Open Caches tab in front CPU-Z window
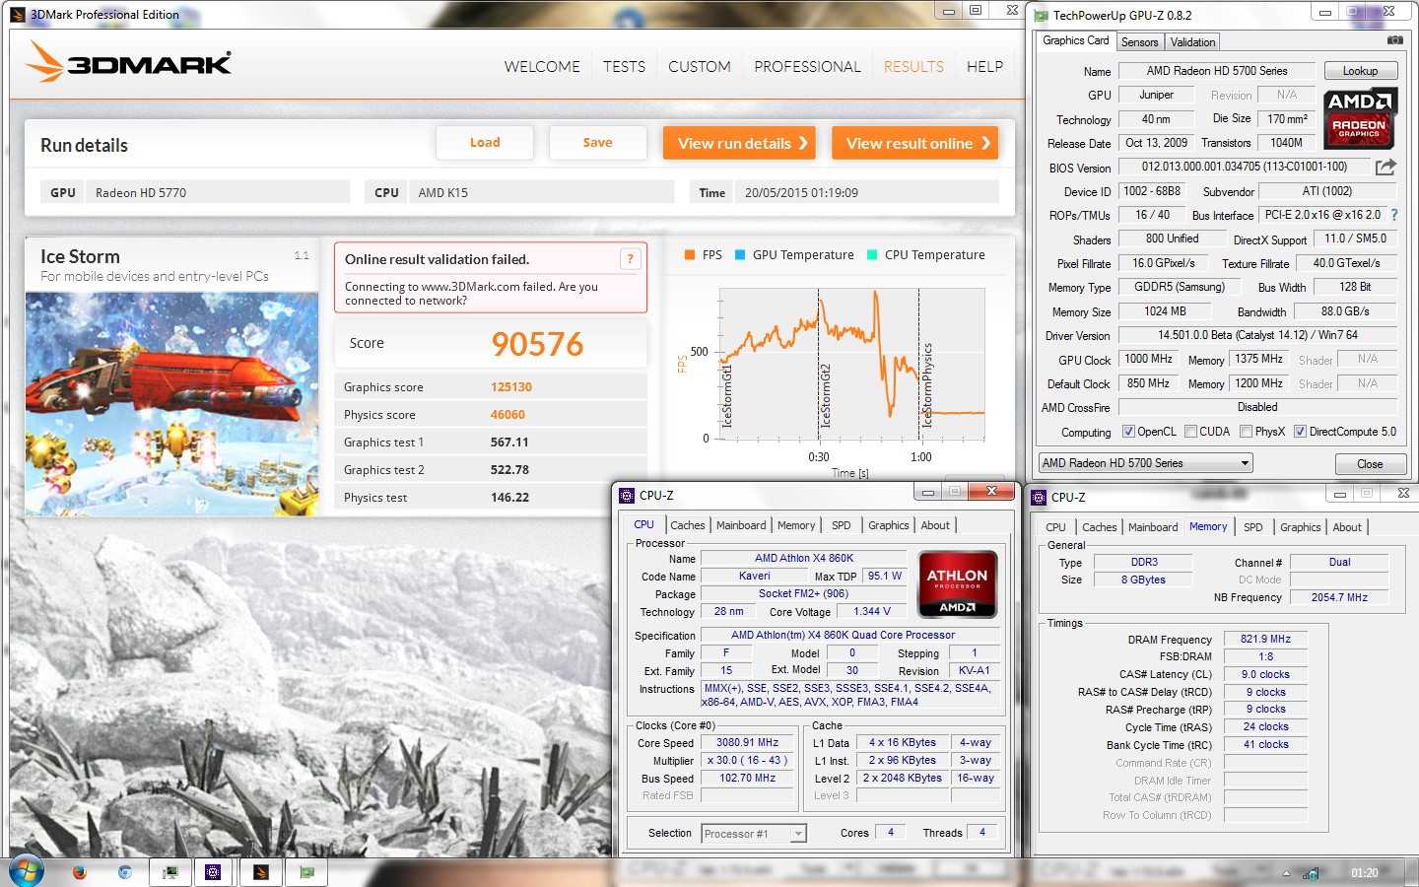The image size is (1419, 887). click(x=688, y=525)
